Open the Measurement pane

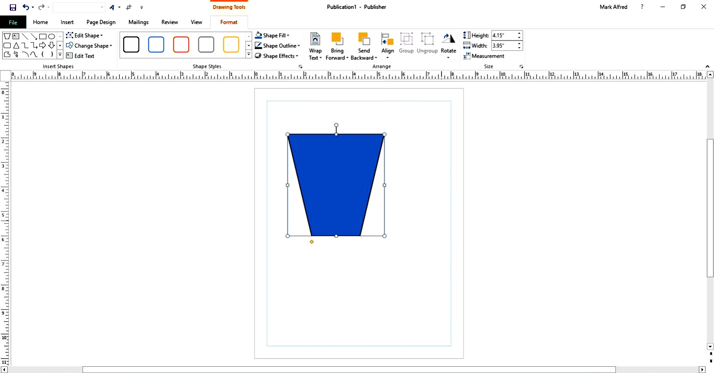[x=484, y=56]
